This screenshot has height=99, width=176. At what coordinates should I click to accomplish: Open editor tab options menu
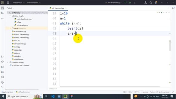(168, 8)
